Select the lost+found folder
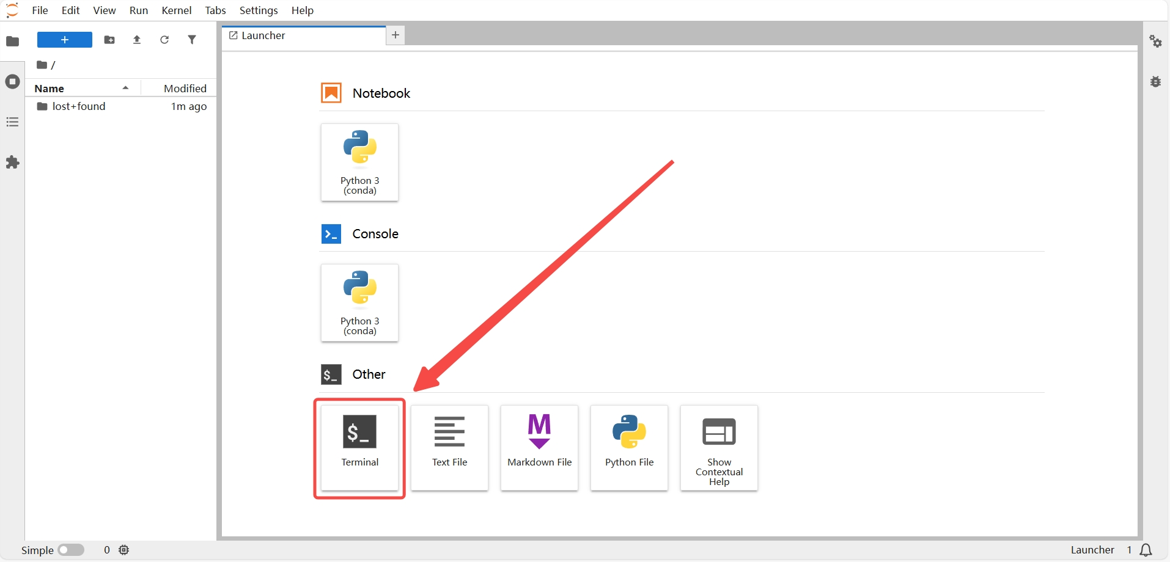Image resolution: width=1170 pixels, height=562 pixels. coord(120,106)
